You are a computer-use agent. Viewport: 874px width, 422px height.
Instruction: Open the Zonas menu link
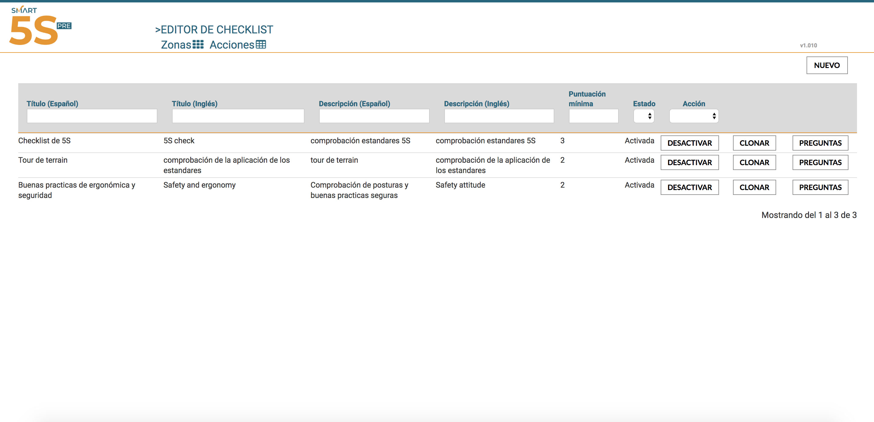[176, 45]
